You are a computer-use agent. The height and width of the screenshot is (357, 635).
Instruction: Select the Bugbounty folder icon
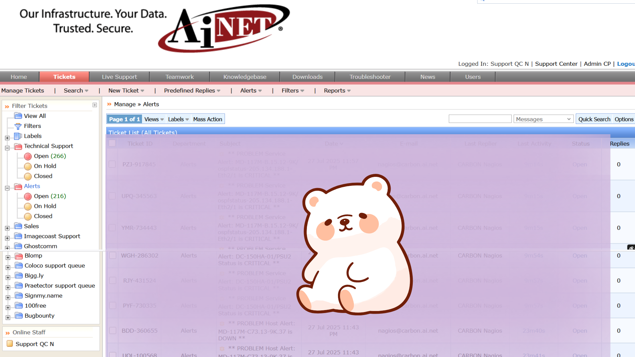[x=19, y=316]
